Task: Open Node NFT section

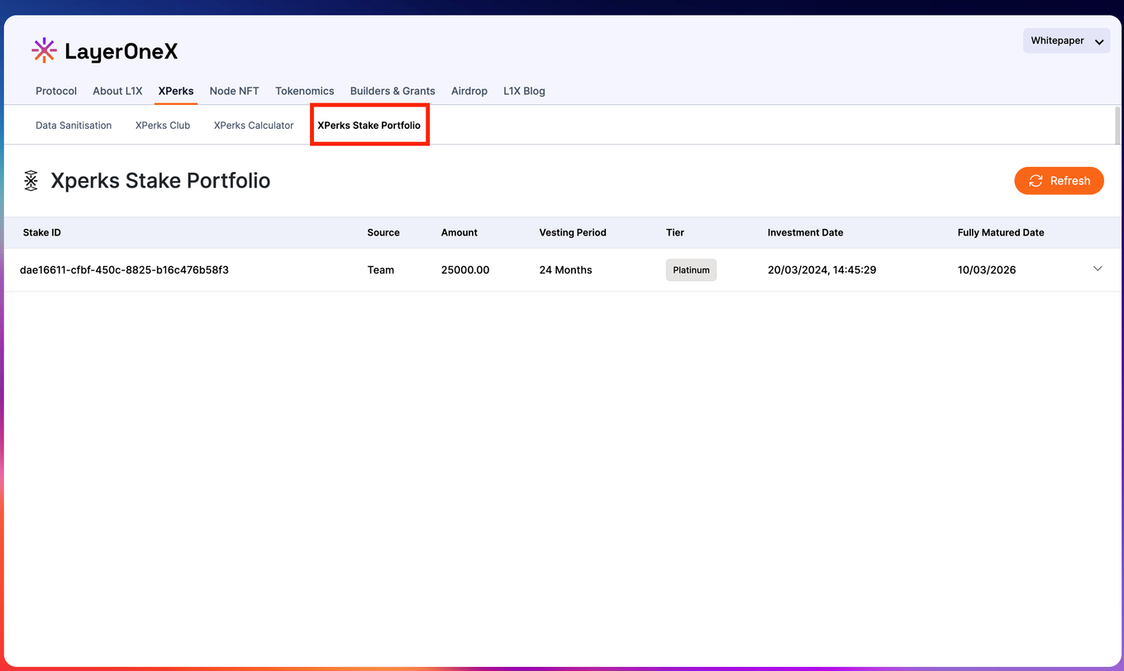Action: click(234, 91)
